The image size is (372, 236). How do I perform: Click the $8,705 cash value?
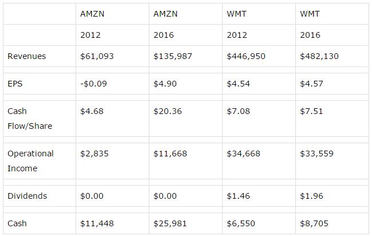[x=314, y=223]
